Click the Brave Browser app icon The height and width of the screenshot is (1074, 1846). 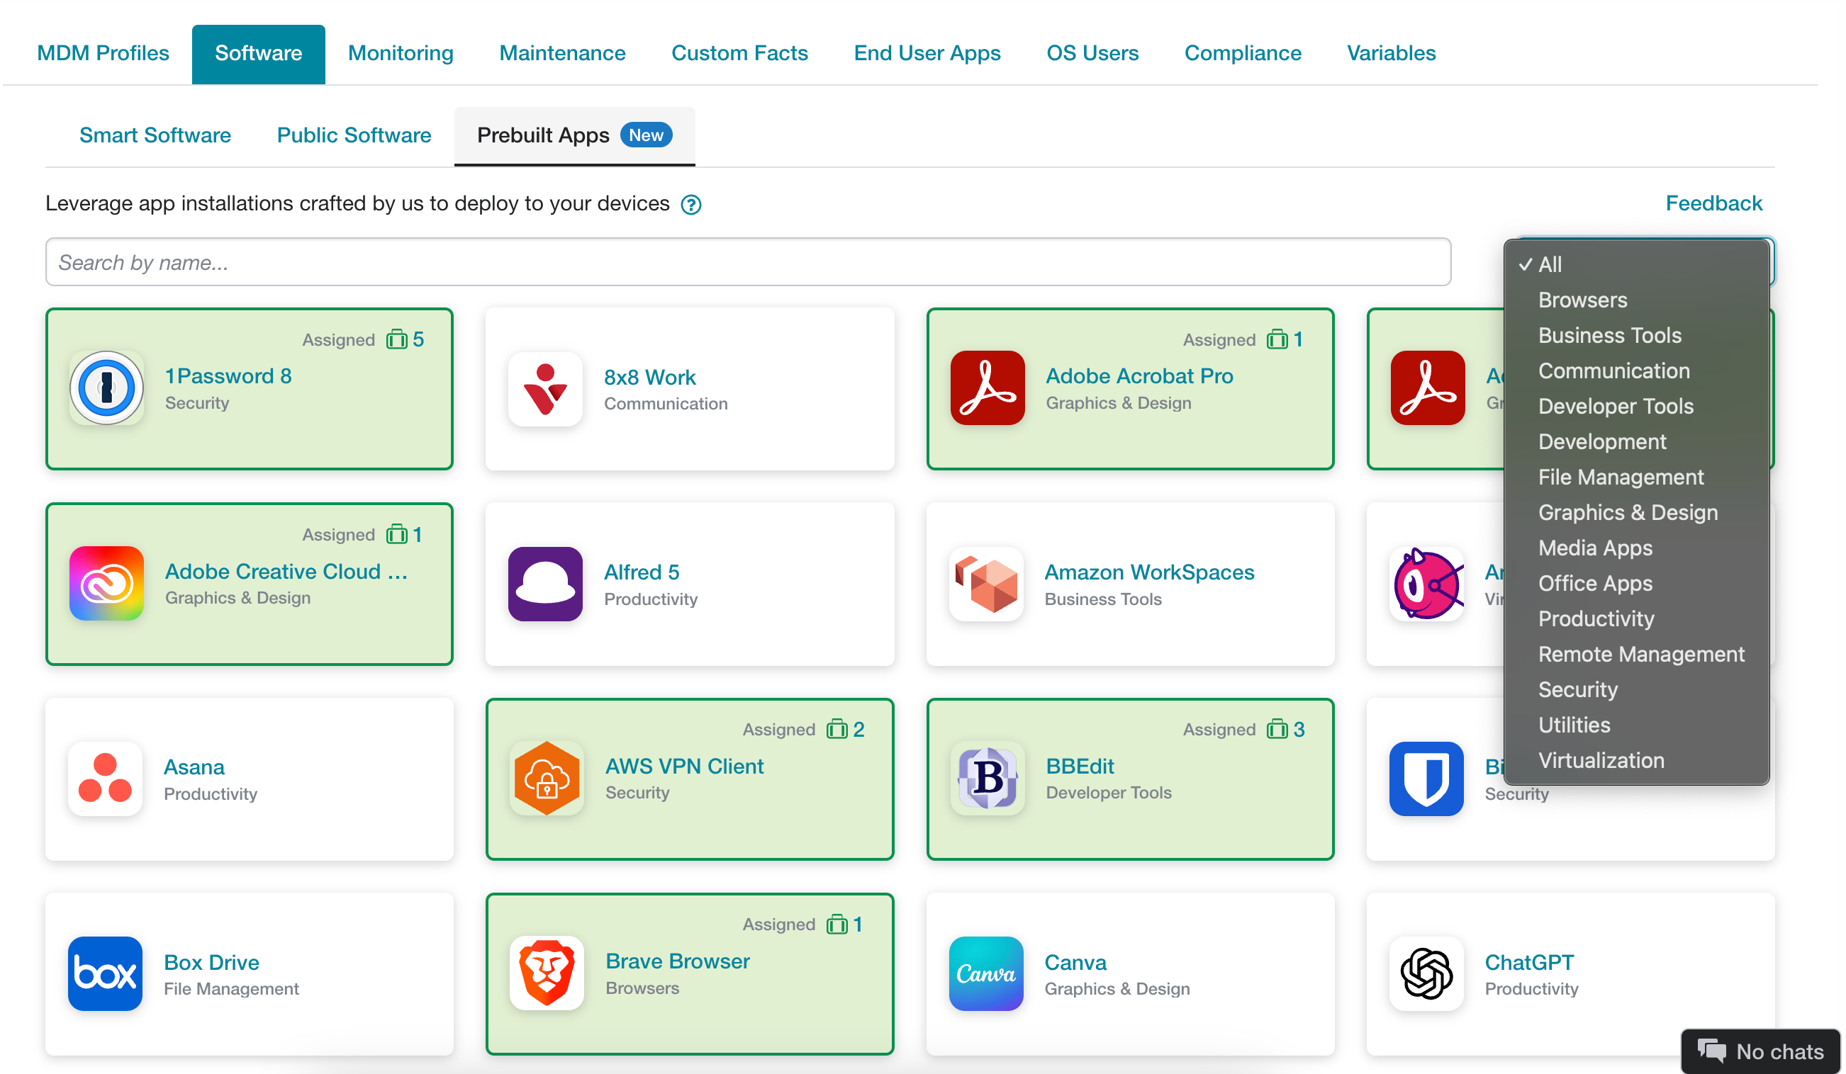click(547, 973)
